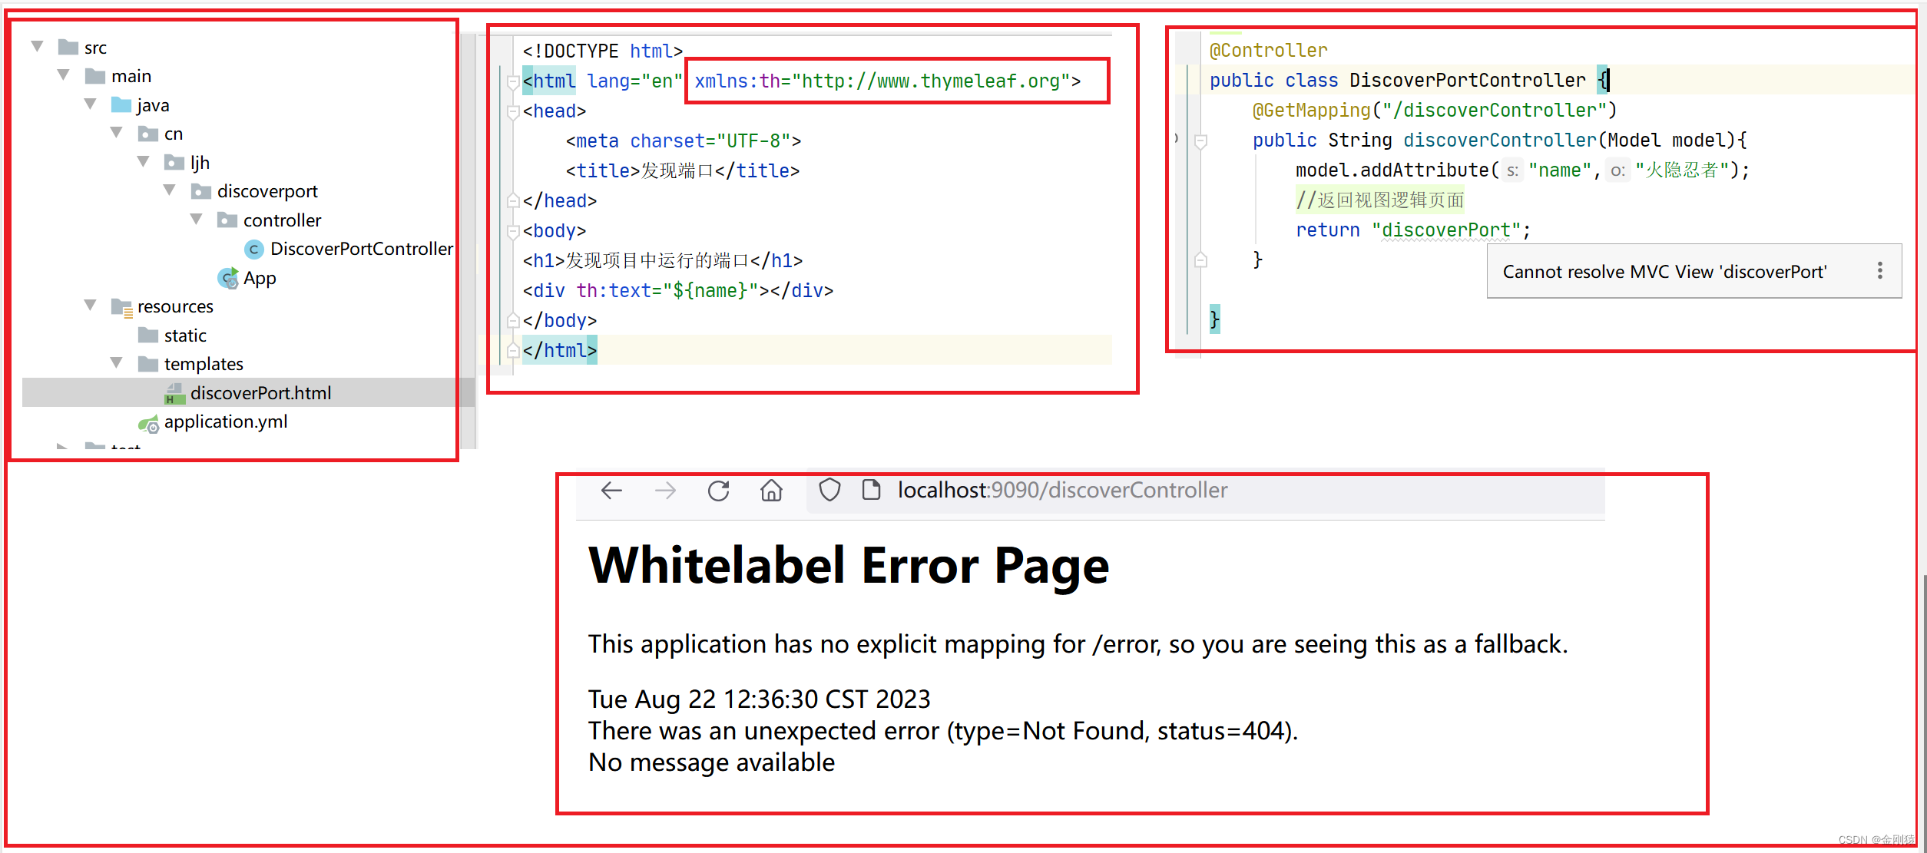1927x853 pixels.
Task: Collapse the templates folder arrow
Action: coord(117,363)
